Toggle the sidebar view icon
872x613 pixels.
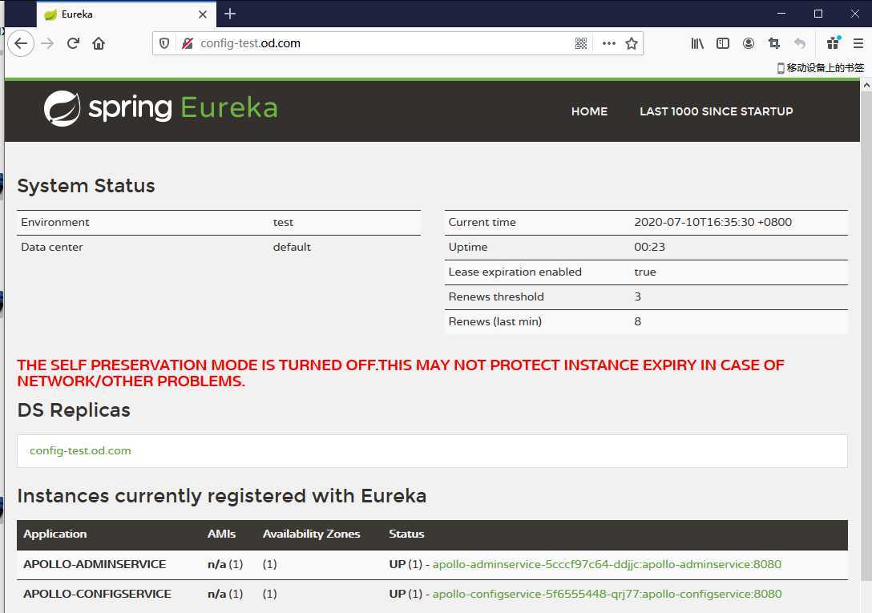(x=722, y=43)
